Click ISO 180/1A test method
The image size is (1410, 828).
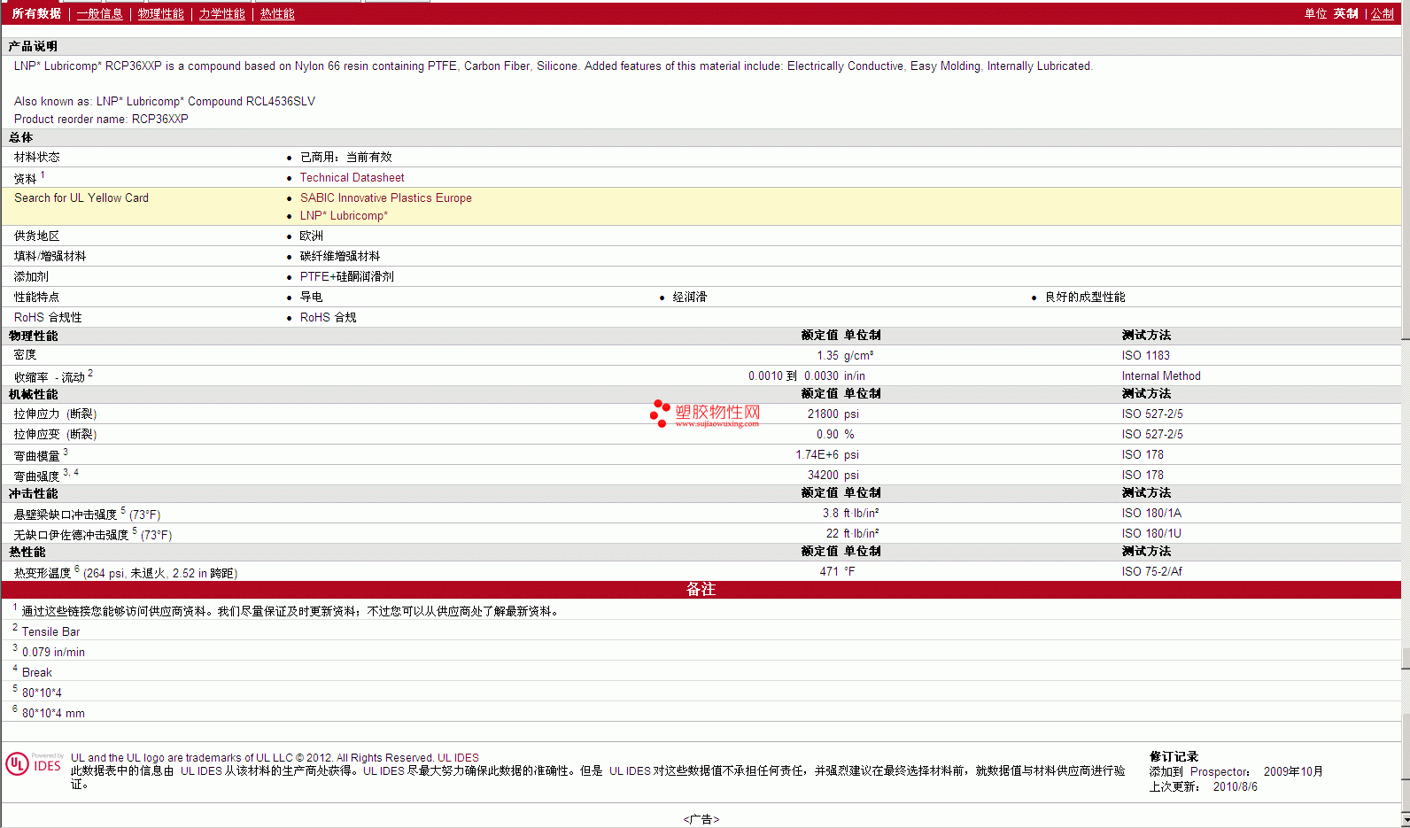coord(1151,514)
